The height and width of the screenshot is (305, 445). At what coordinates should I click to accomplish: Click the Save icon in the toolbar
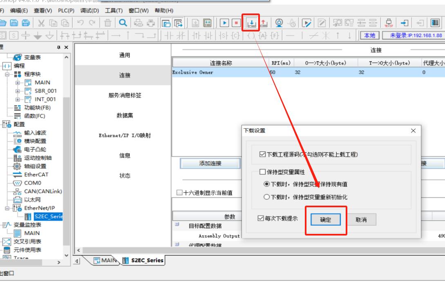click(15, 23)
